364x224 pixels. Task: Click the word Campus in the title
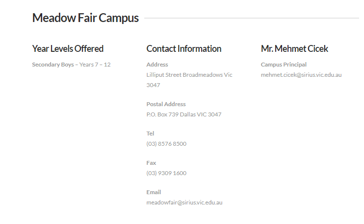pos(119,18)
